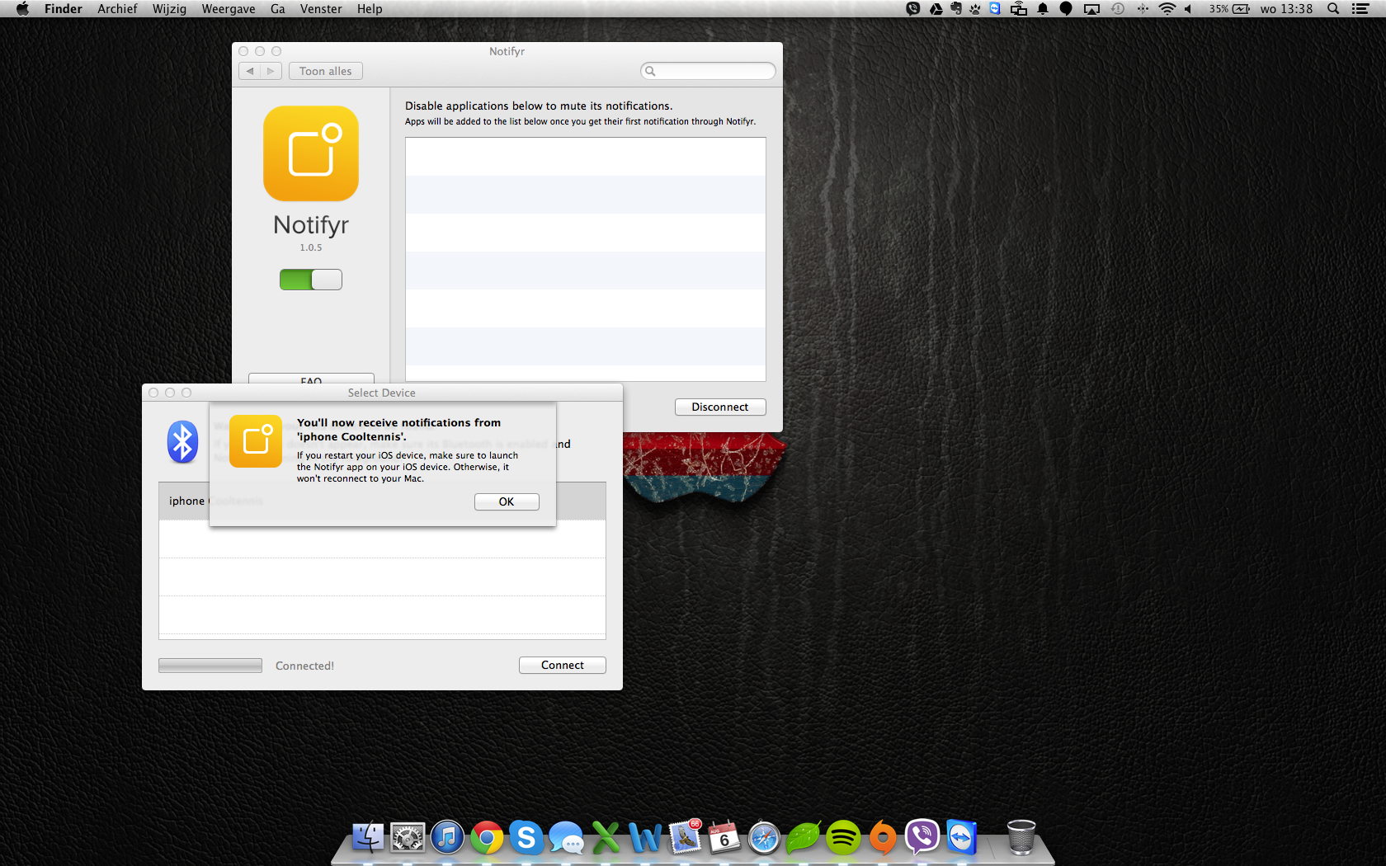Click the Disconnect button in Notifyr

click(720, 407)
